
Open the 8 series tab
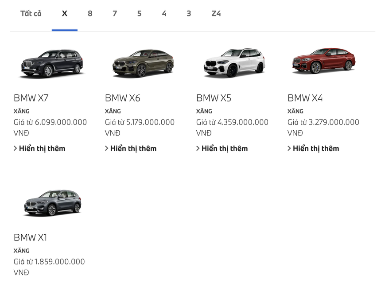tap(89, 13)
